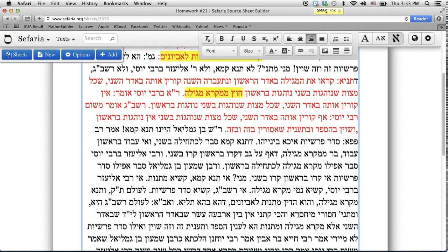
Task: Click the Add button
Action: click(x=109, y=55)
